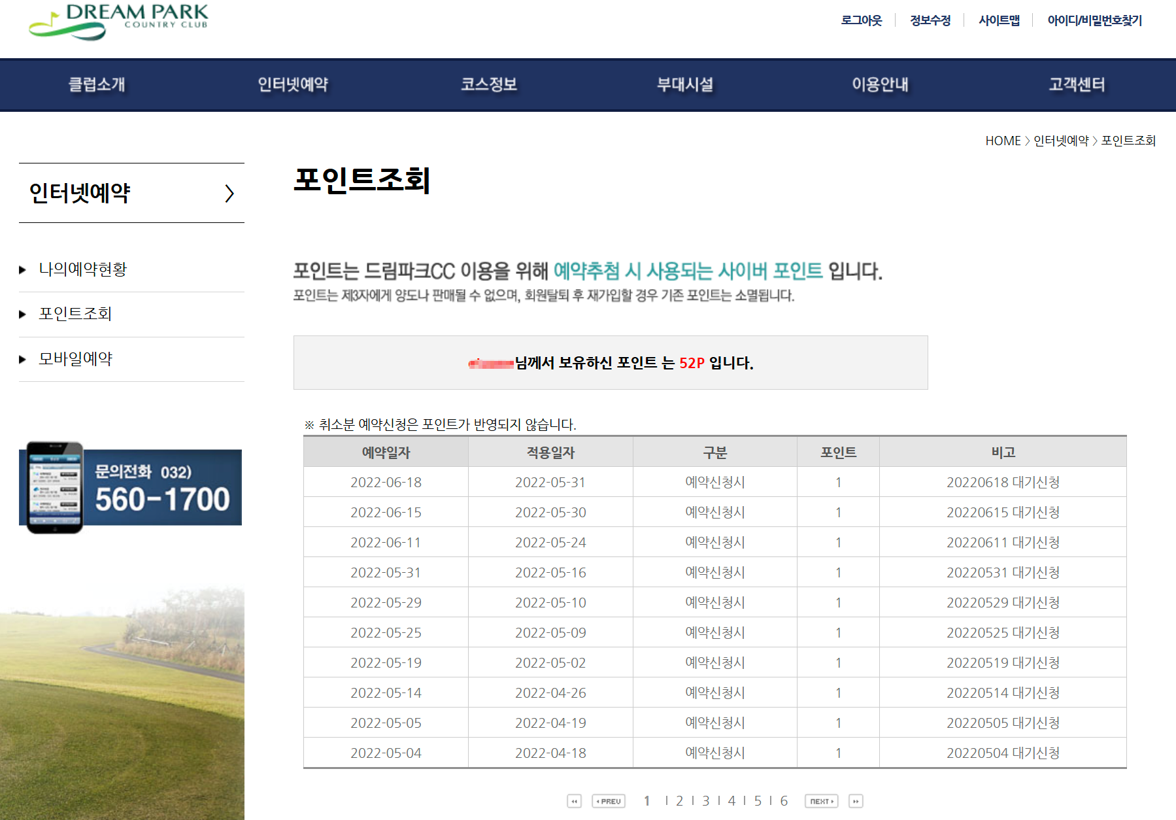The height and width of the screenshot is (820, 1176).
Task: Click the 20220611 대기신청 remark cell
Action: pos(1003,543)
